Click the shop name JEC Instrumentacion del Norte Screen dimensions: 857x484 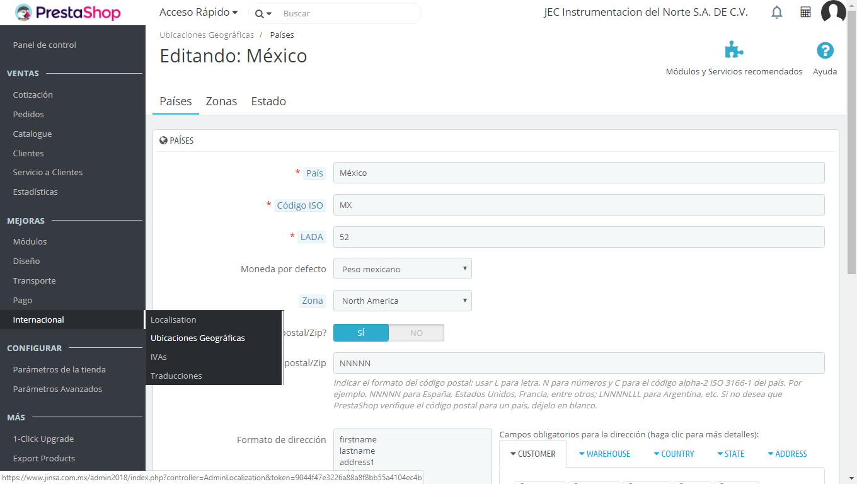646,13
